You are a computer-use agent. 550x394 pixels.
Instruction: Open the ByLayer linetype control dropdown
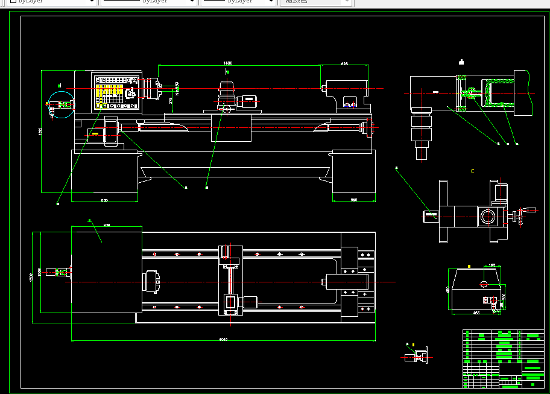tap(148, 2)
